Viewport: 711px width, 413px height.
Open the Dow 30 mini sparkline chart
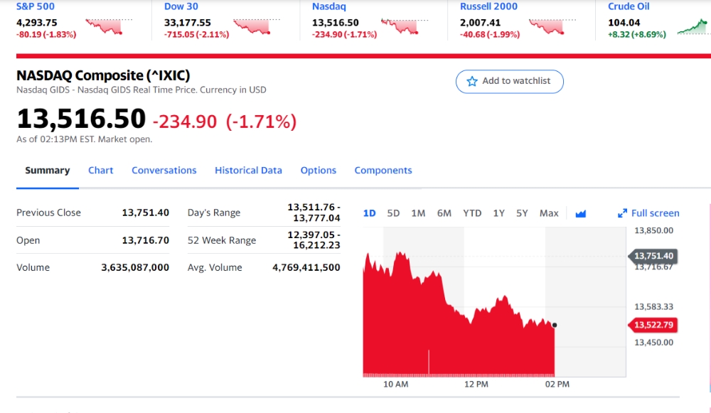pos(257,27)
